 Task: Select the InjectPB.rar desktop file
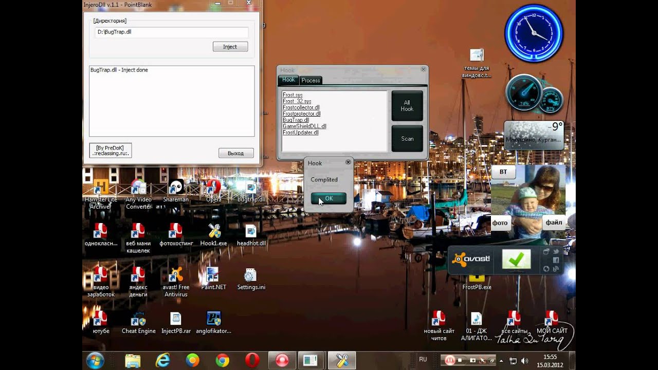pyautogui.click(x=176, y=323)
